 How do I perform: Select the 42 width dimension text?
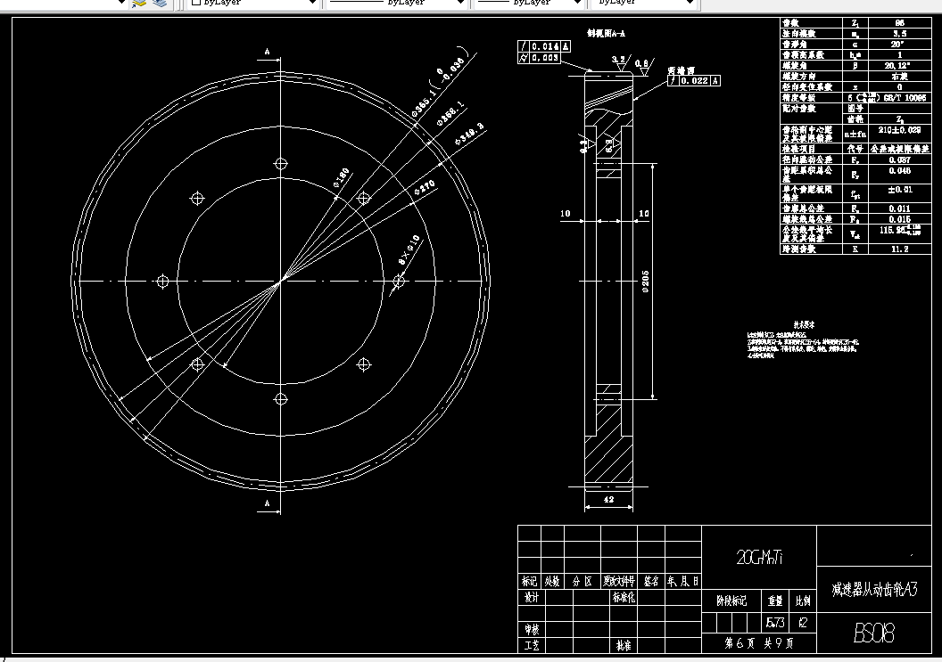(x=608, y=499)
